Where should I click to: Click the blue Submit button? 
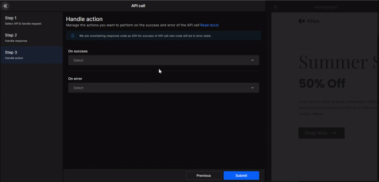[x=241, y=175]
